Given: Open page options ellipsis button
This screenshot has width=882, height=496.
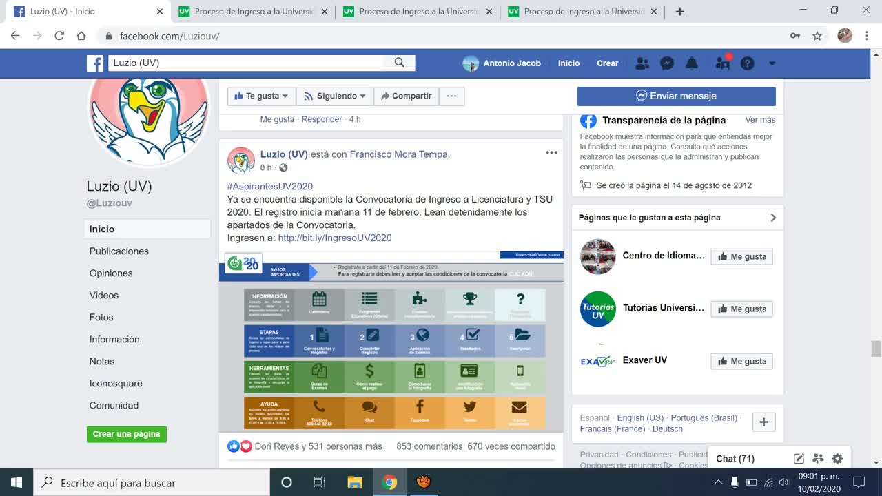Looking at the screenshot, I should click(451, 96).
